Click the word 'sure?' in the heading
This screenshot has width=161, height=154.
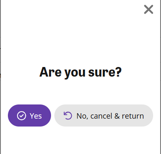coord(105,72)
